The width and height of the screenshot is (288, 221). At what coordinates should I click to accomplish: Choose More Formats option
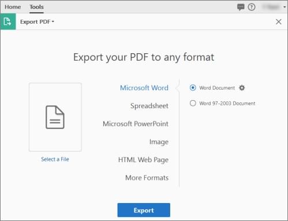click(x=147, y=178)
